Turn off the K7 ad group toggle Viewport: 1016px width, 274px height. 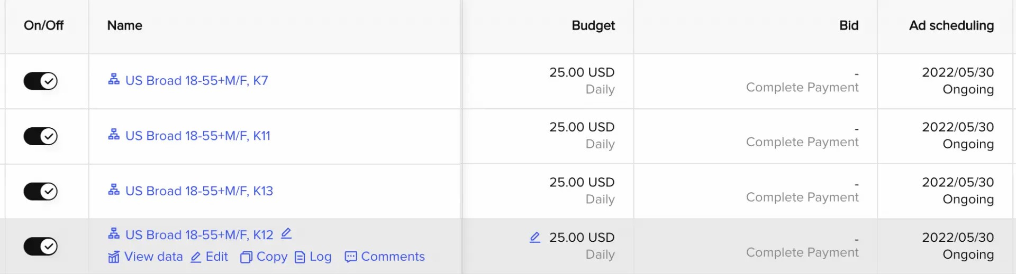(40, 81)
